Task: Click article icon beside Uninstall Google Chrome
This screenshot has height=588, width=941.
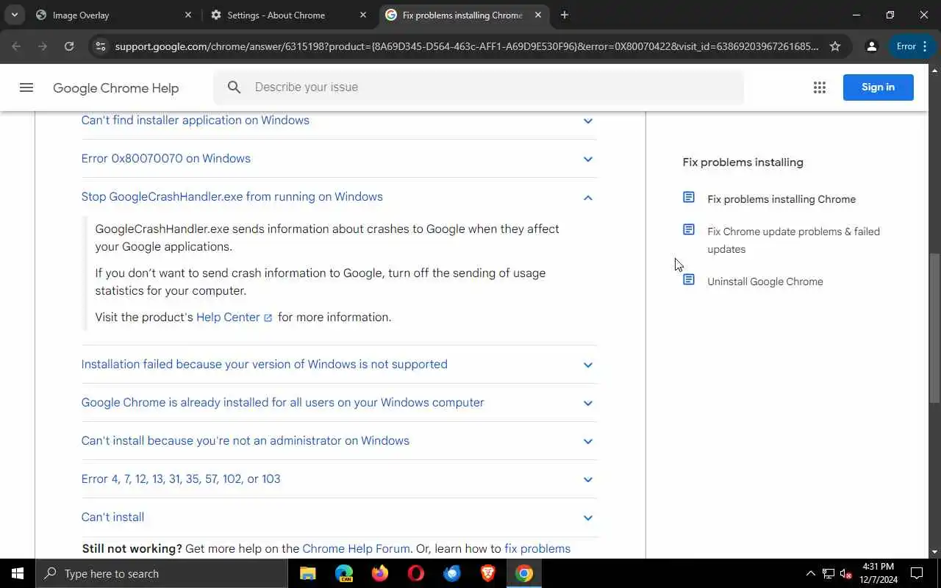Action: (689, 280)
